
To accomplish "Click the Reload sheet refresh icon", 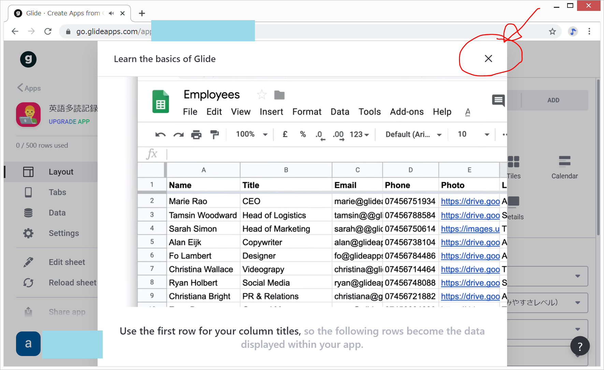I will (28, 283).
